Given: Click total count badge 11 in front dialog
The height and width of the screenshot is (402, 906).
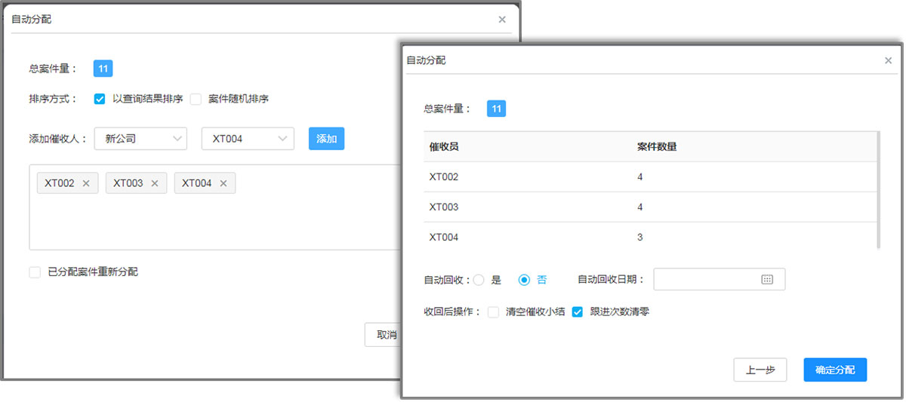Looking at the screenshot, I should pos(496,109).
